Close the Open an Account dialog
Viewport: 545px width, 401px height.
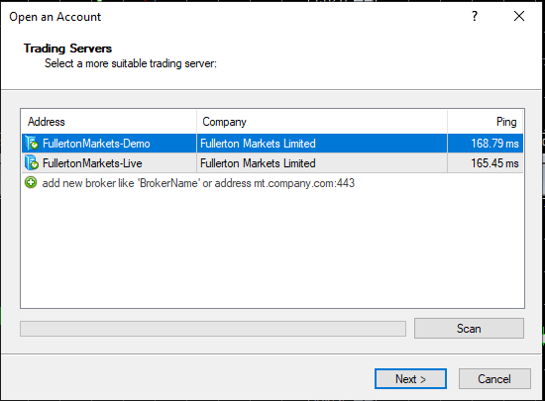click(x=519, y=16)
